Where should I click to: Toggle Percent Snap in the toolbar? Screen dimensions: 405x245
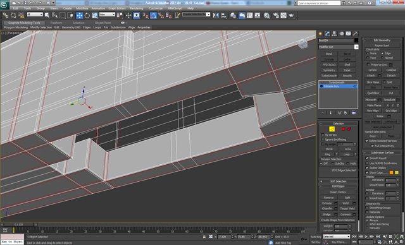(161, 15)
